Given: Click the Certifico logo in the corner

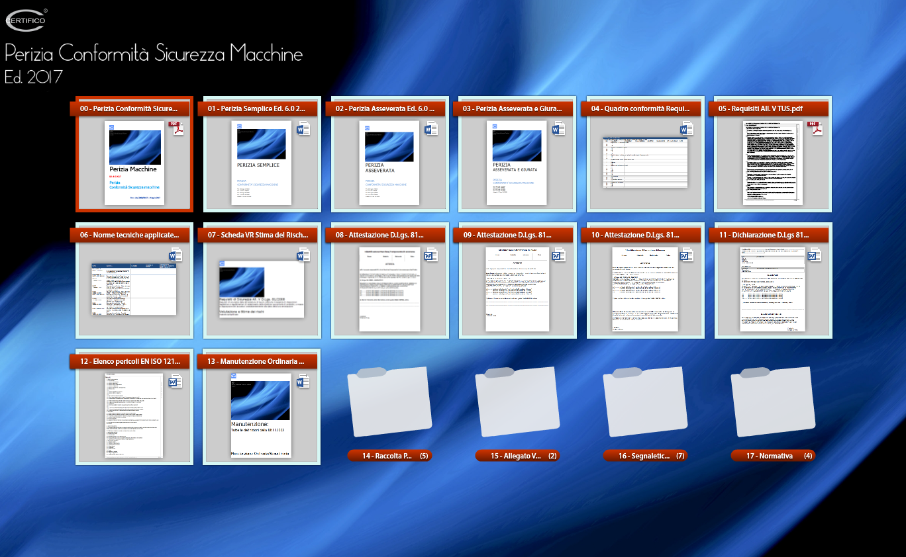Looking at the screenshot, I should pyautogui.click(x=26, y=20).
